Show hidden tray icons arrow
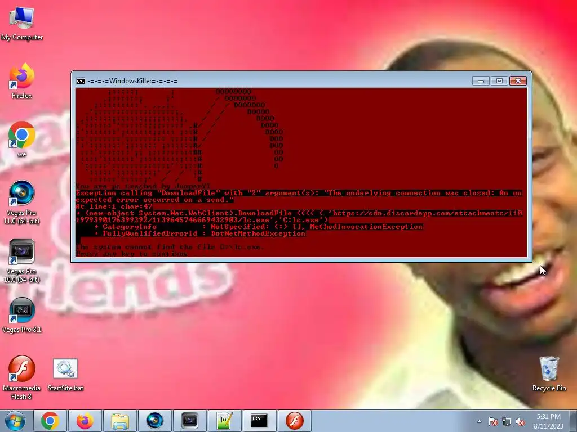The image size is (577, 432). [479, 422]
